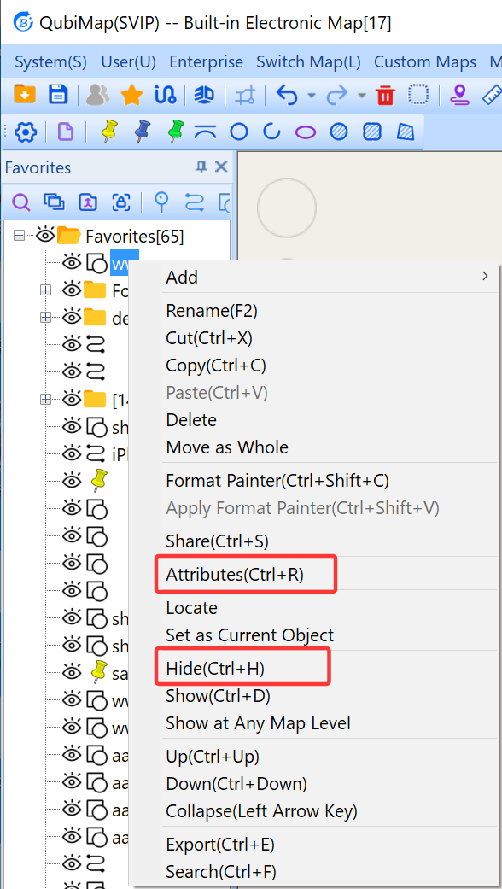Click the undo arrow icon

[286, 96]
